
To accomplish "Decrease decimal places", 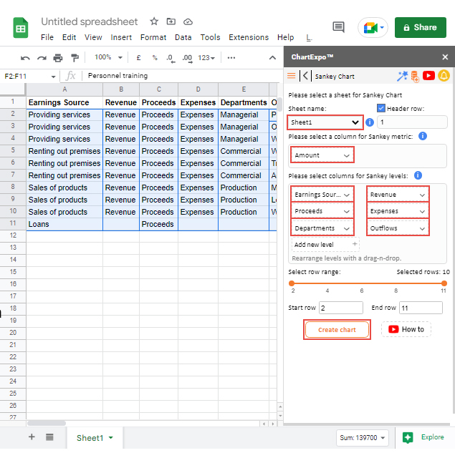I will tap(171, 58).
